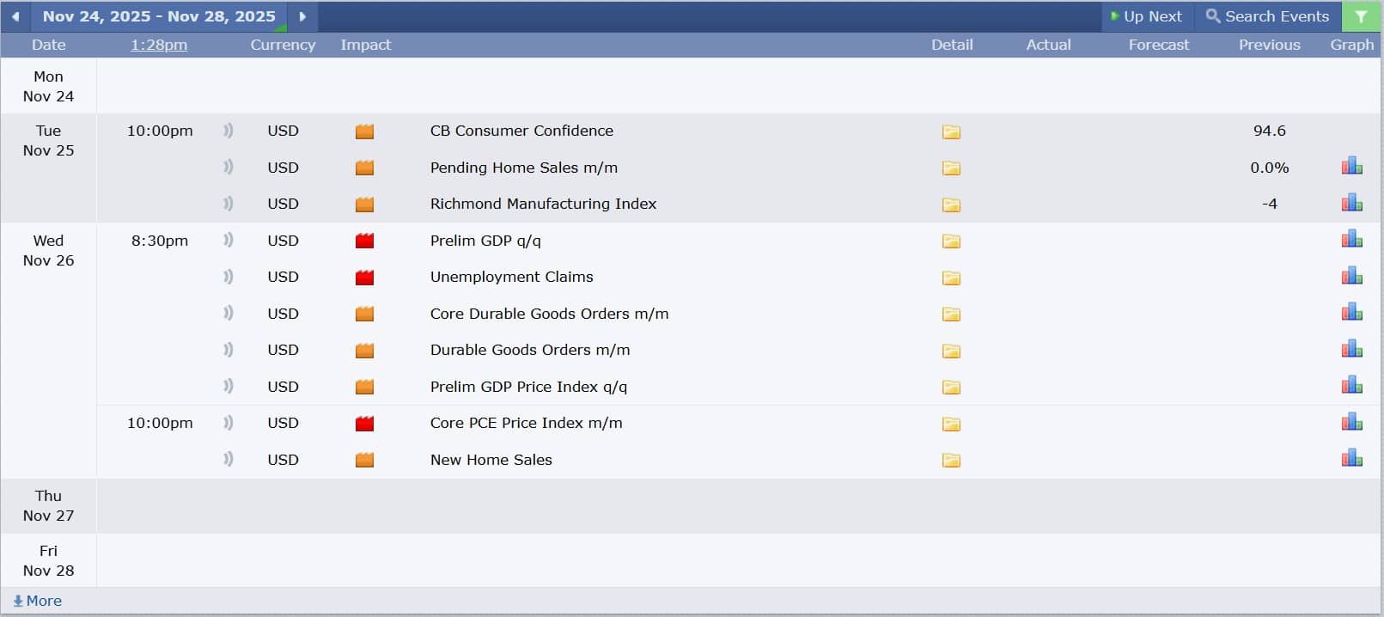Open graph for New Home Sales
Screen dimensions: 1384x617
(x=1351, y=458)
